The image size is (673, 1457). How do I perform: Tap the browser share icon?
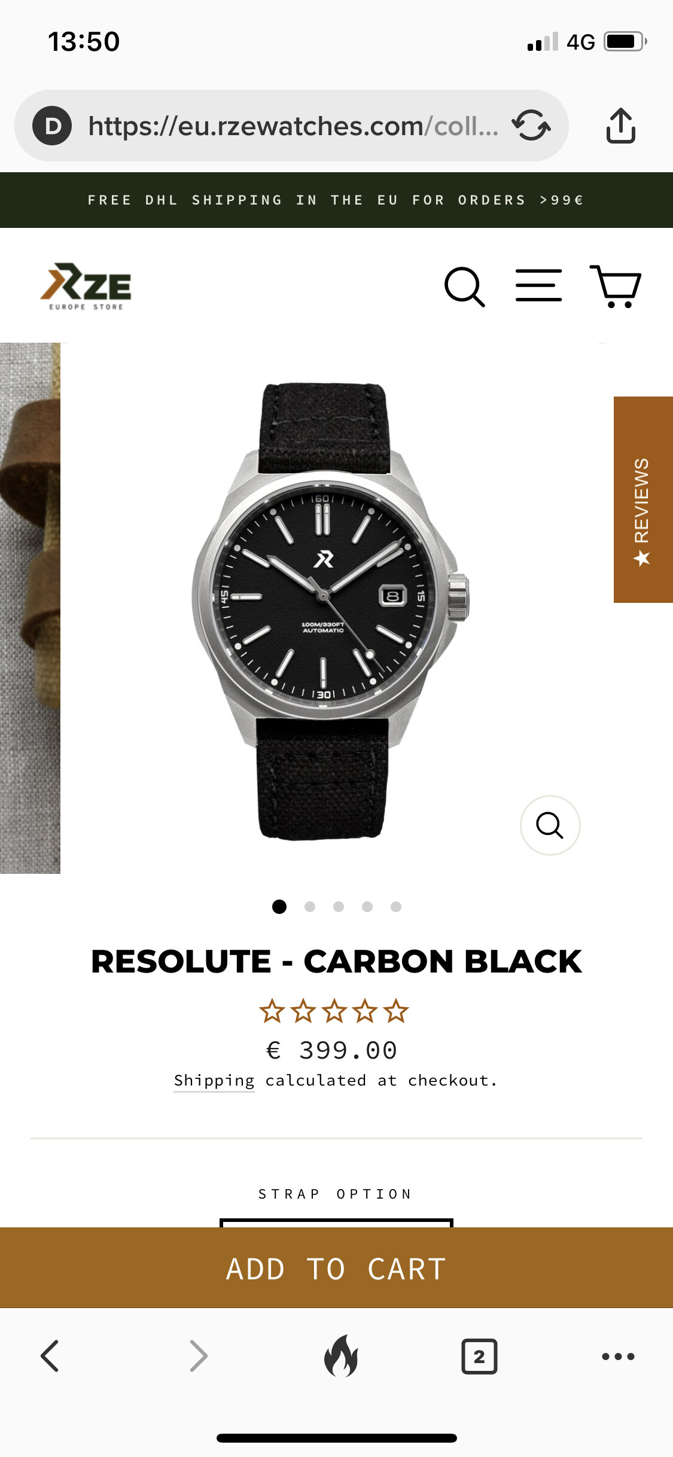[621, 126]
